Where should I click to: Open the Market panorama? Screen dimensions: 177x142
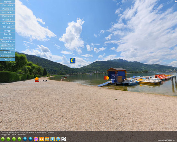pyautogui.click(x=8, y=52)
